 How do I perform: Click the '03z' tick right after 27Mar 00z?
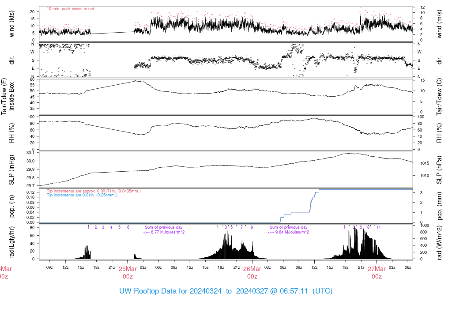pos(392,268)
